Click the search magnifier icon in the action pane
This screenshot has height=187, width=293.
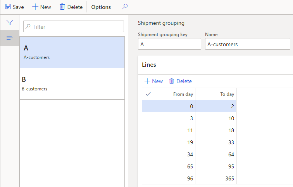coord(125,7)
